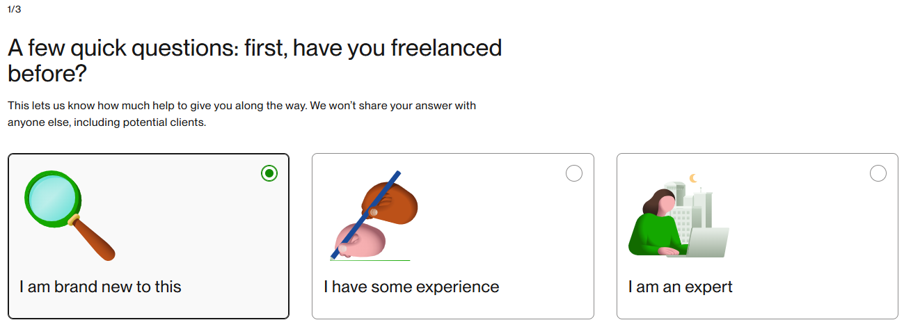Click the 1/3 step indicator

click(x=14, y=10)
